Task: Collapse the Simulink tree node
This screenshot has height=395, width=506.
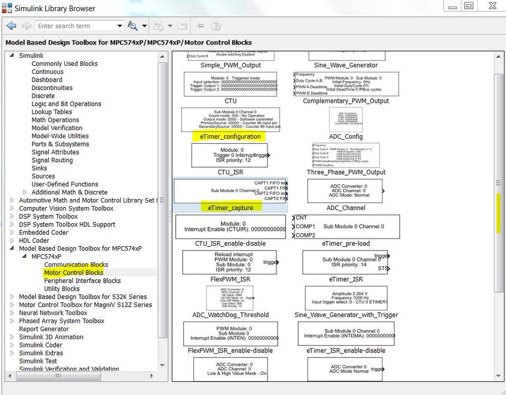Action: pos(12,56)
